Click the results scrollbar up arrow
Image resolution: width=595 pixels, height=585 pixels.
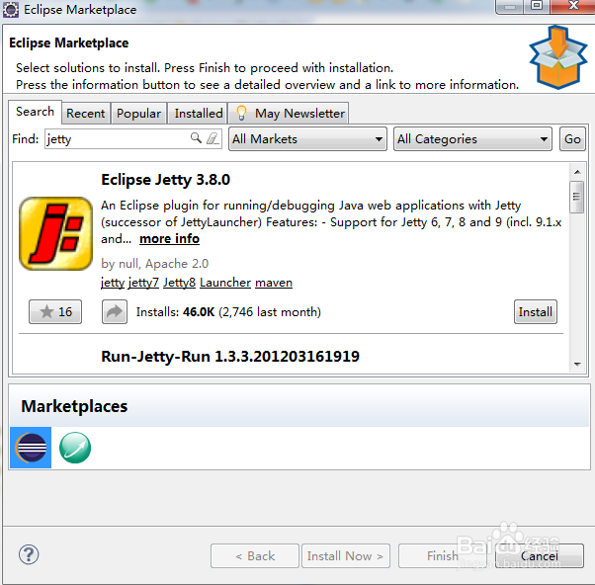(x=577, y=172)
